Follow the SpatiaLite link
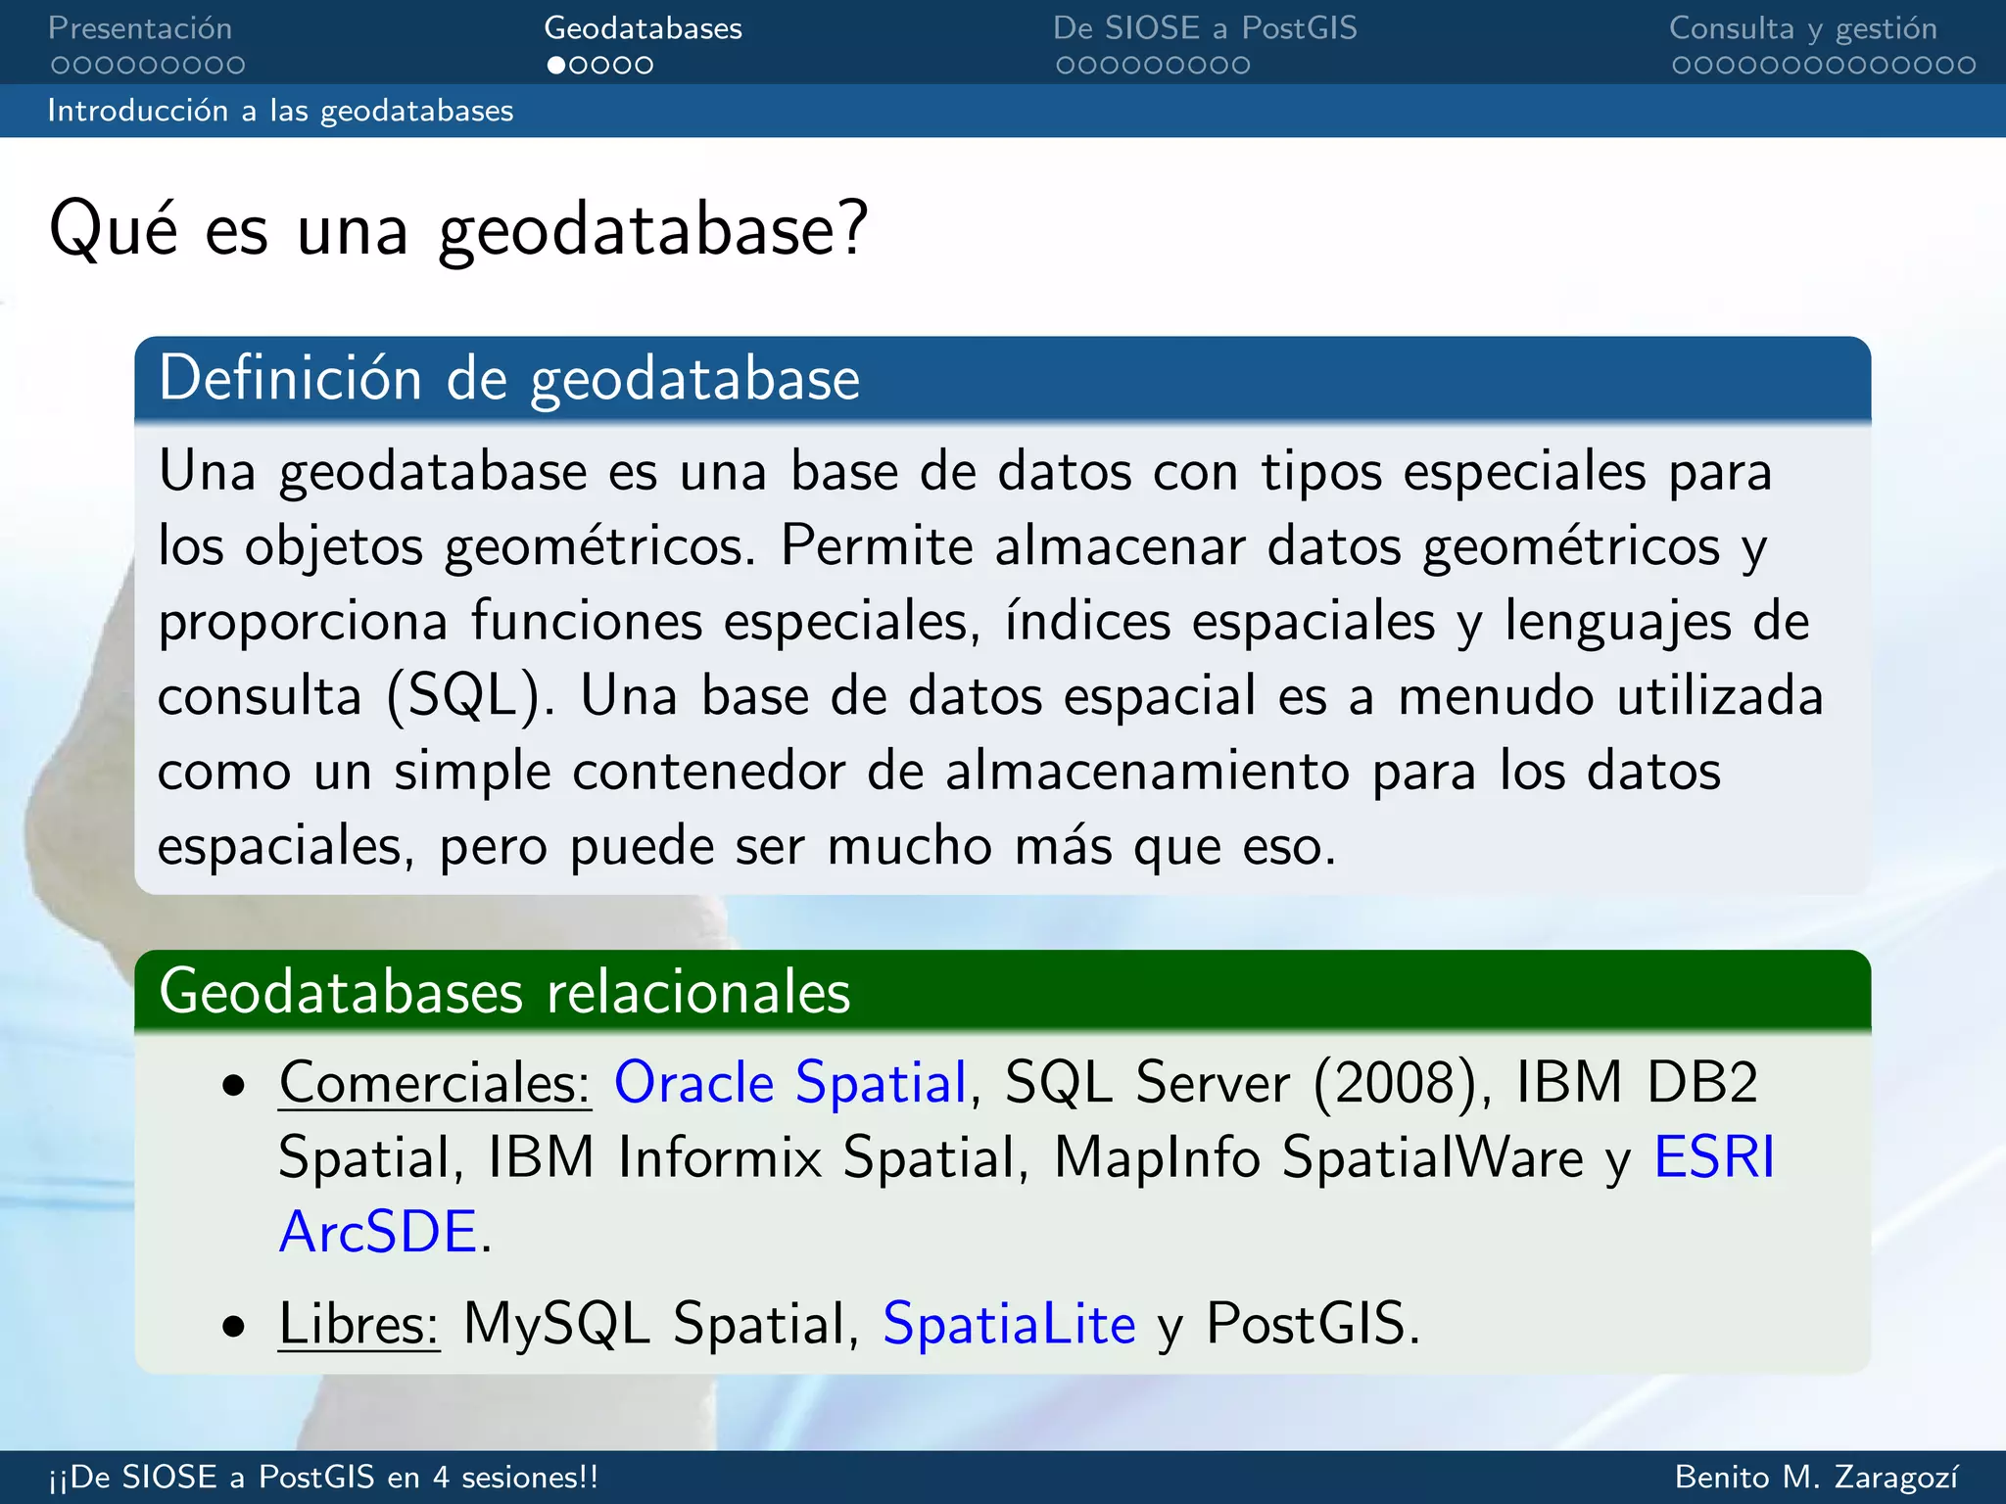The image size is (2006, 1504). click(1009, 1324)
